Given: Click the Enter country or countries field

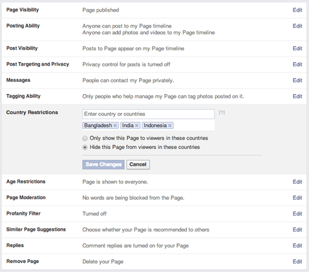Looking at the screenshot, I should [149, 114].
